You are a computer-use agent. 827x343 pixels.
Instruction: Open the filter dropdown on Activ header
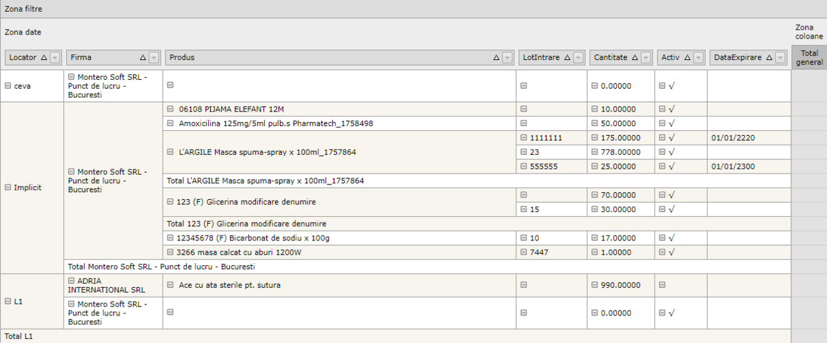tap(698, 58)
